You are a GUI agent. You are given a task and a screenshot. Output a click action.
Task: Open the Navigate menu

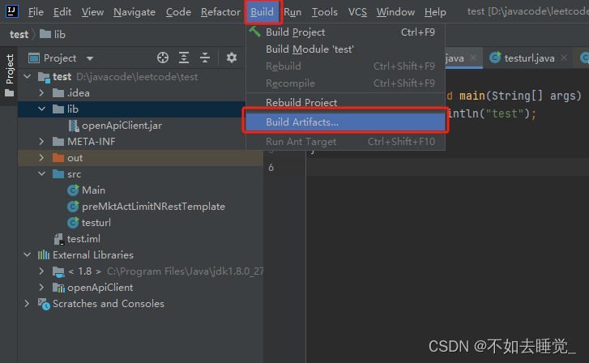point(134,12)
